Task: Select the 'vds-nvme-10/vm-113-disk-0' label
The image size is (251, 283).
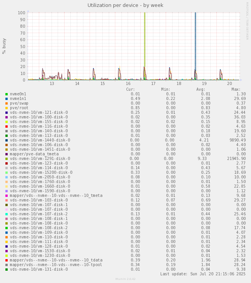Action: tap(39, 136)
